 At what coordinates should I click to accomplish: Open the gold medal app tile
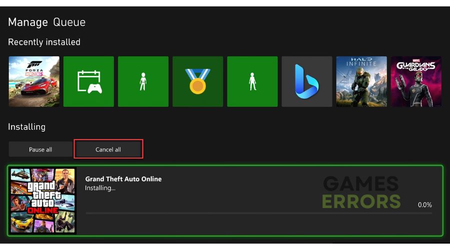click(x=197, y=81)
